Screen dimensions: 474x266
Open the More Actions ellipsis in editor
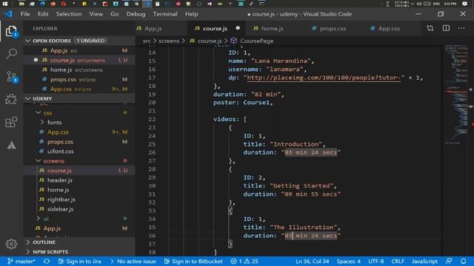point(461,28)
